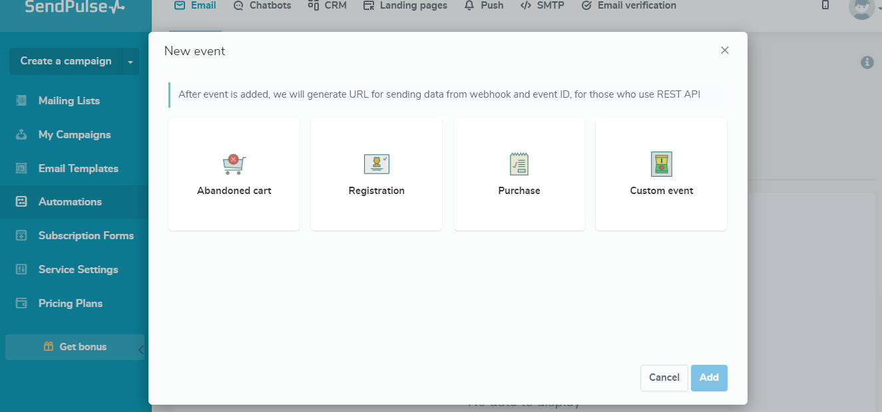The image size is (882, 412).
Task: Select the Custom event icon
Action: pyautogui.click(x=661, y=164)
